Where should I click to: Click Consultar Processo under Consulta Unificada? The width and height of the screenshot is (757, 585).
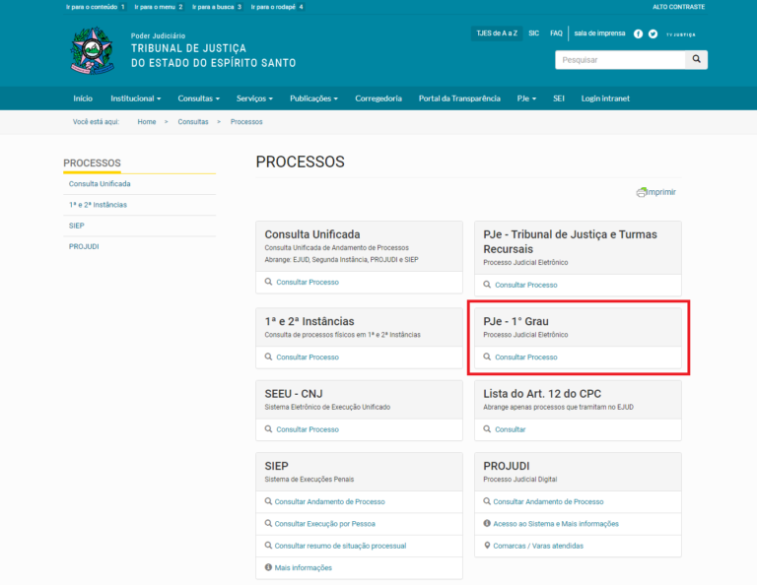click(308, 282)
